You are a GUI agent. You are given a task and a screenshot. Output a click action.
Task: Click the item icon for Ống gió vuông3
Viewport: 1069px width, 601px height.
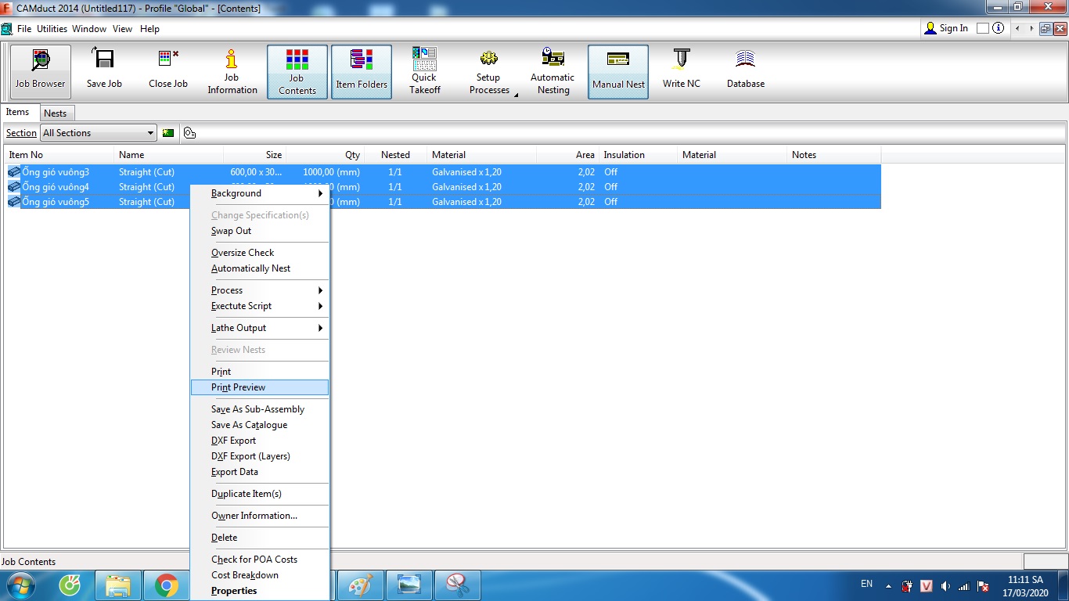click(x=15, y=172)
